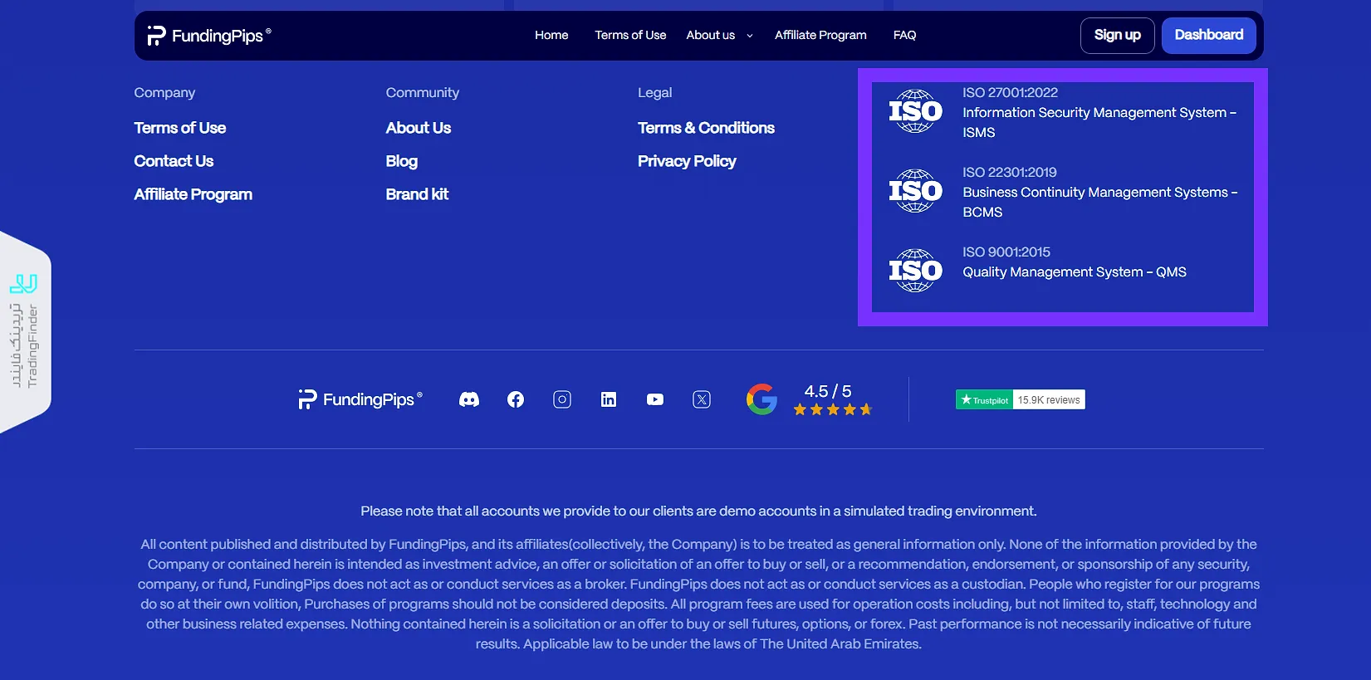Visit the Brand kit footer link
This screenshot has width=1371, height=680.
pyautogui.click(x=417, y=194)
